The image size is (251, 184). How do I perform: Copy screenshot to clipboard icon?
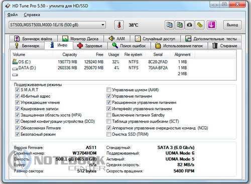click(179, 25)
